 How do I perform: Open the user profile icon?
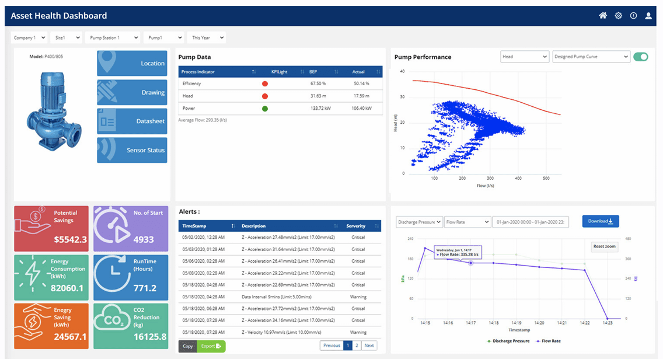coord(648,16)
